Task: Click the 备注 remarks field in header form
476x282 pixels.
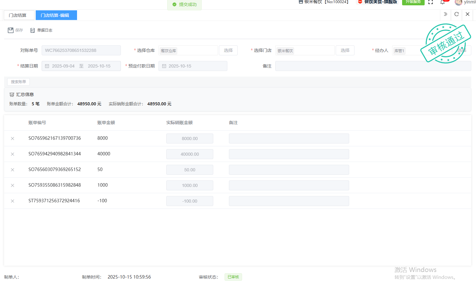Action: coord(373,66)
